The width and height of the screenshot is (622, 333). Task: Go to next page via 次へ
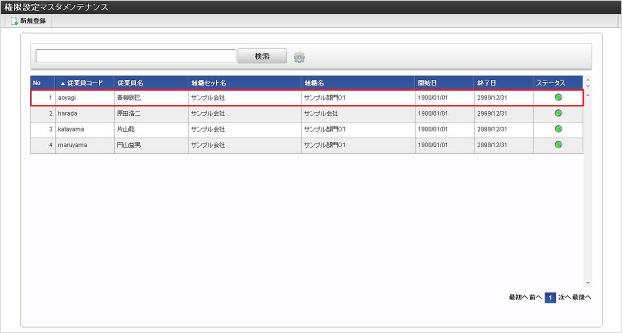(x=565, y=298)
